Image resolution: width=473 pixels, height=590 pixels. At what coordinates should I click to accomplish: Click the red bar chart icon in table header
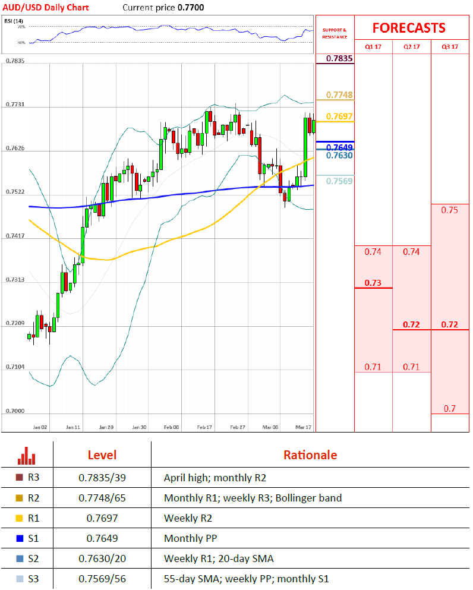[27, 456]
